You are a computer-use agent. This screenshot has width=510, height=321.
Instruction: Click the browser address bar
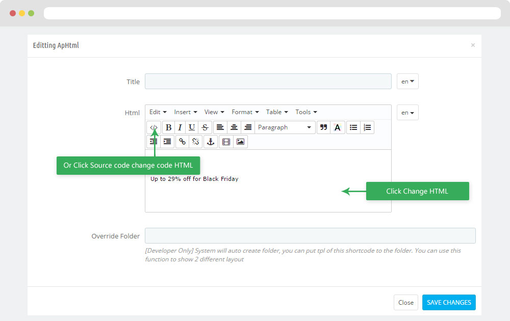coord(272,13)
